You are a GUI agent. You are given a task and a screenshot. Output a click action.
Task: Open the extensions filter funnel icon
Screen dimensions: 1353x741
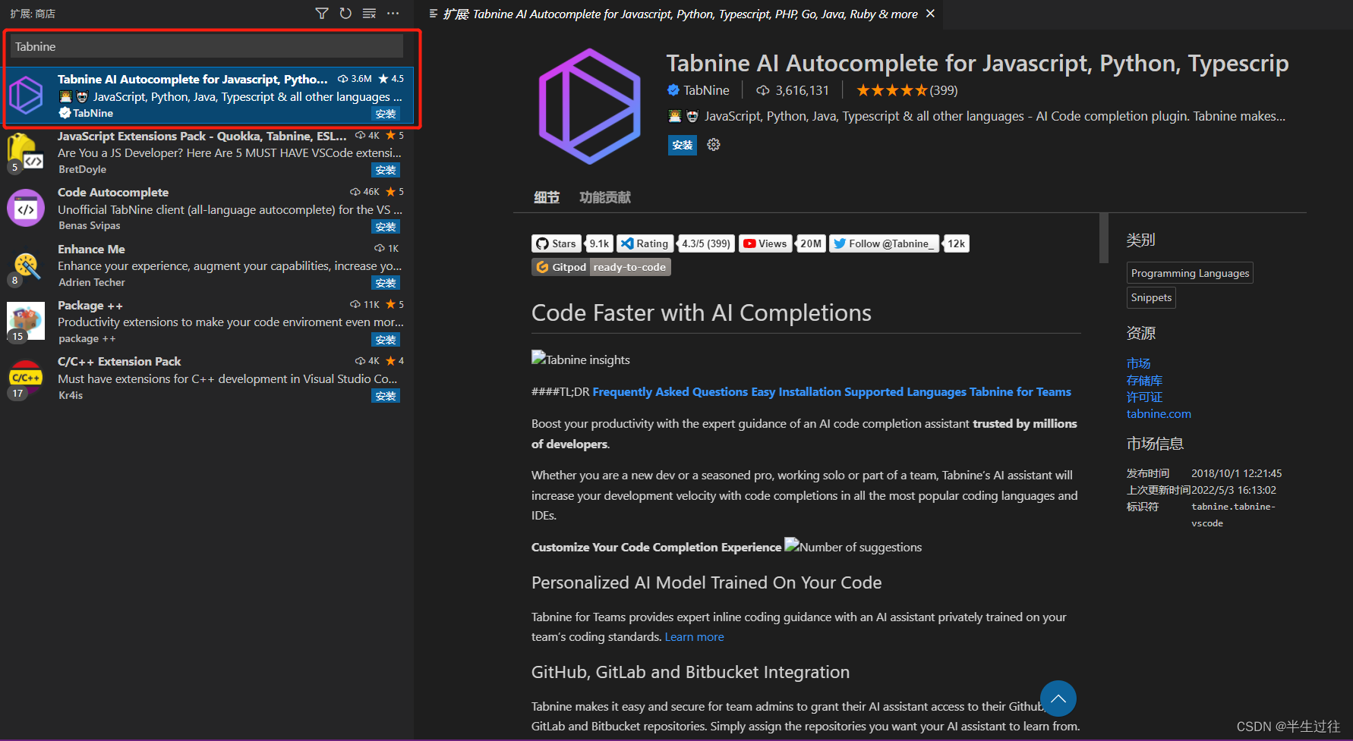point(322,14)
